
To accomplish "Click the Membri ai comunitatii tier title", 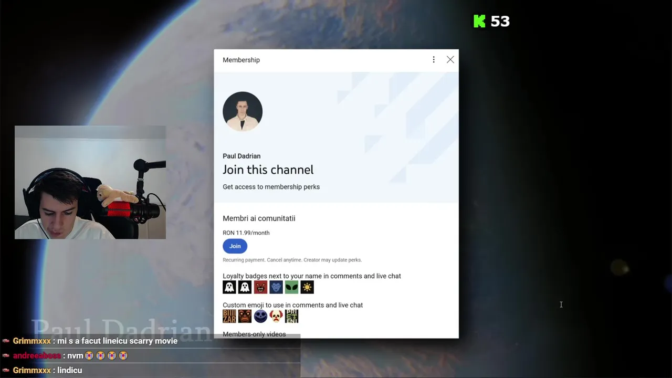I will click(259, 218).
